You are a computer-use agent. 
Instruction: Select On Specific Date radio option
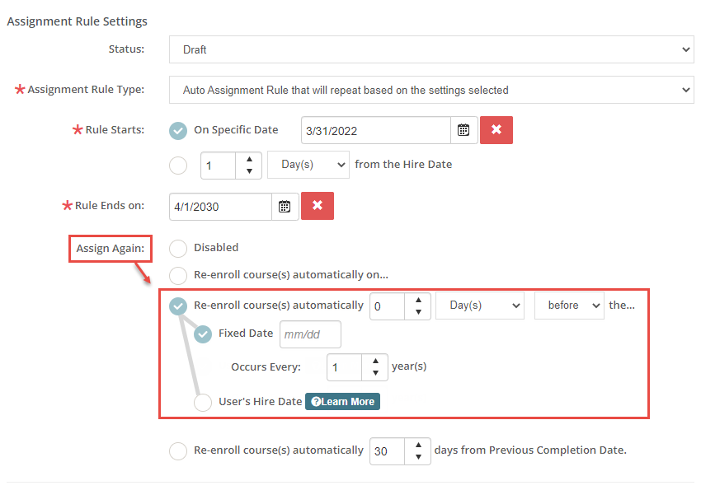tap(178, 130)
